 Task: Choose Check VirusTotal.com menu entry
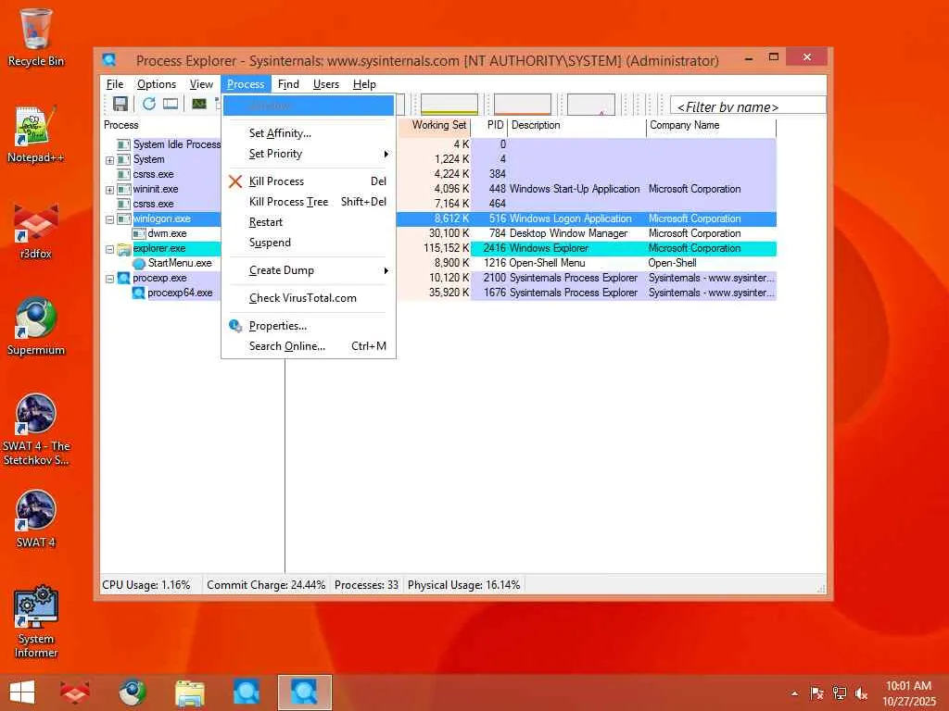click(309, 298)
